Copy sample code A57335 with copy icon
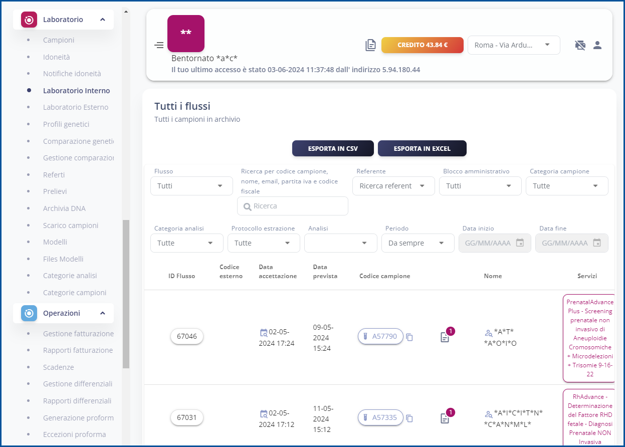The image size is (625, 447). pyautogui.click(x=409, y=418)
